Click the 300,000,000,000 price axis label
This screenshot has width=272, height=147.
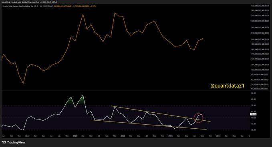pyautogui.click(x=260, y=21)
